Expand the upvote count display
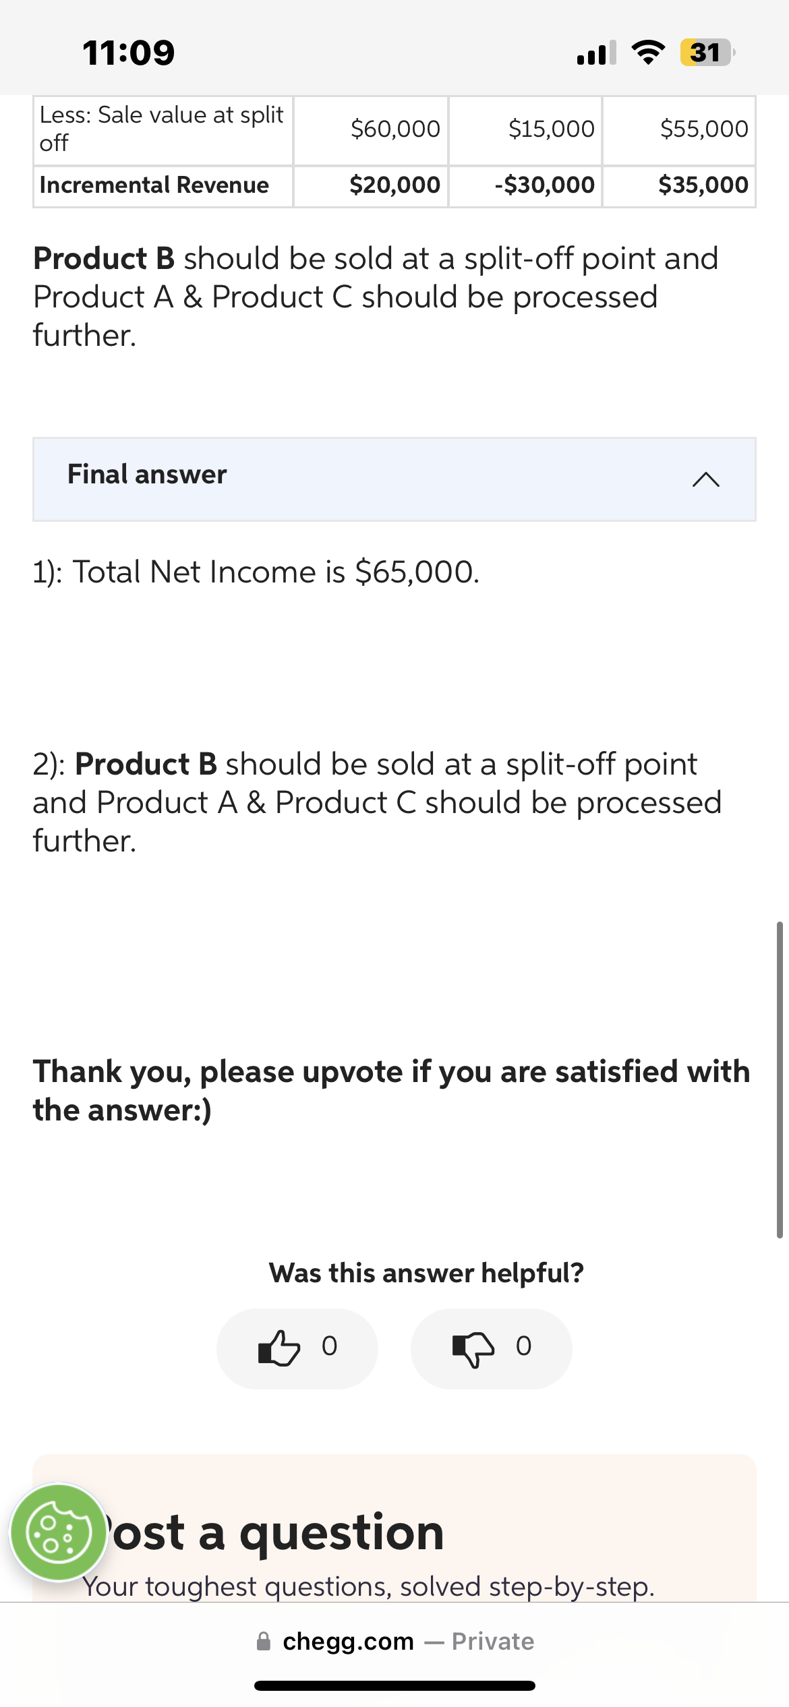 [328, 1348]
